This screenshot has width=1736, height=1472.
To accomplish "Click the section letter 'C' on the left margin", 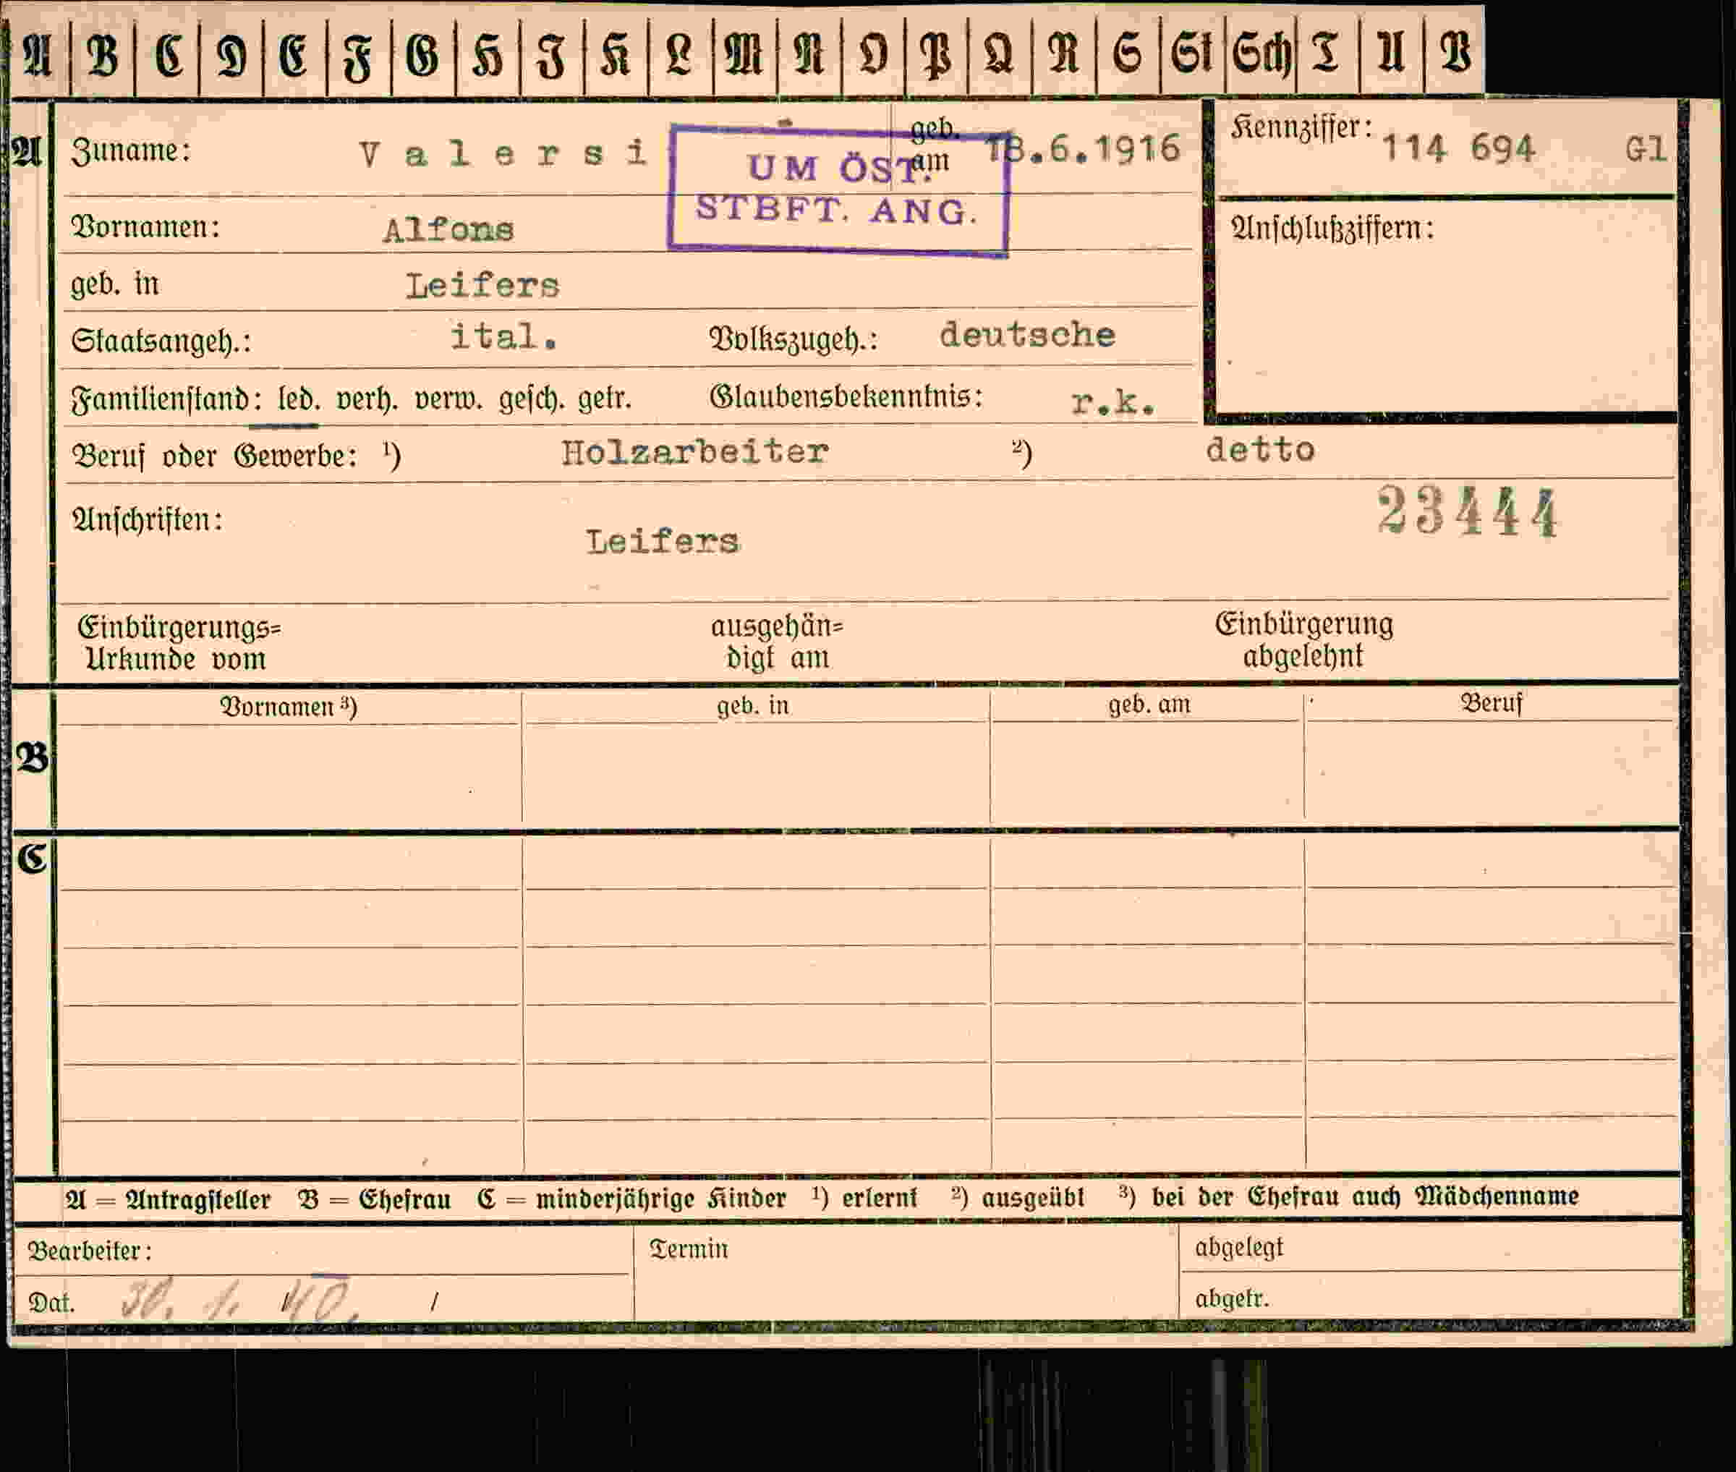I will [32, 859].
